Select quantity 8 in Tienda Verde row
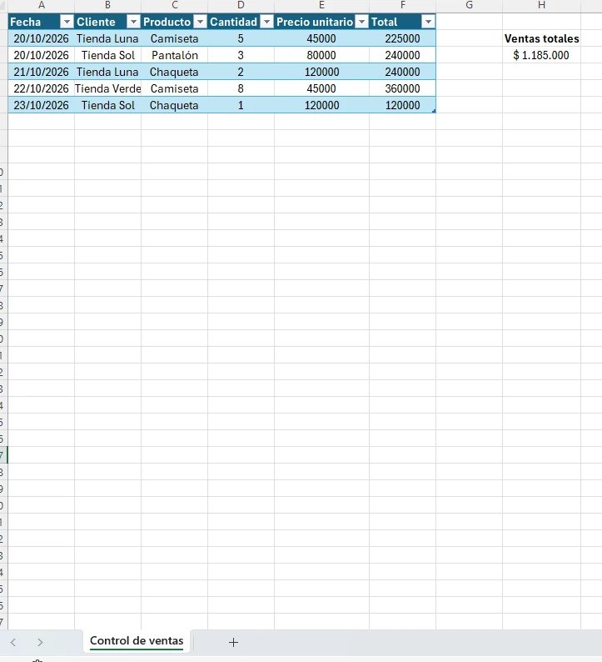The width and height of the screenshot is (602, 662). pyautogui.click(x=241, y=88)
